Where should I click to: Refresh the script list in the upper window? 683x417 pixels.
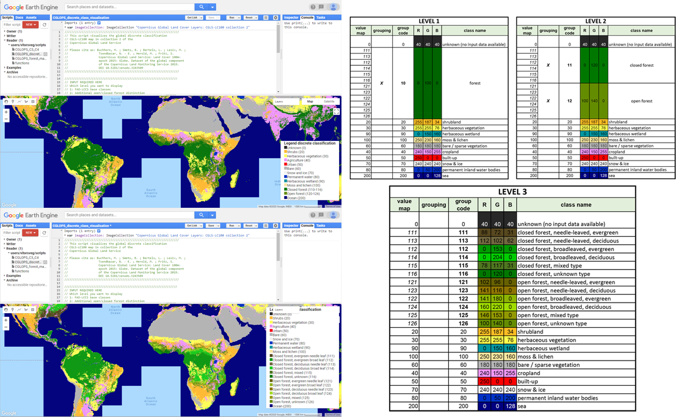pos(44,24)
